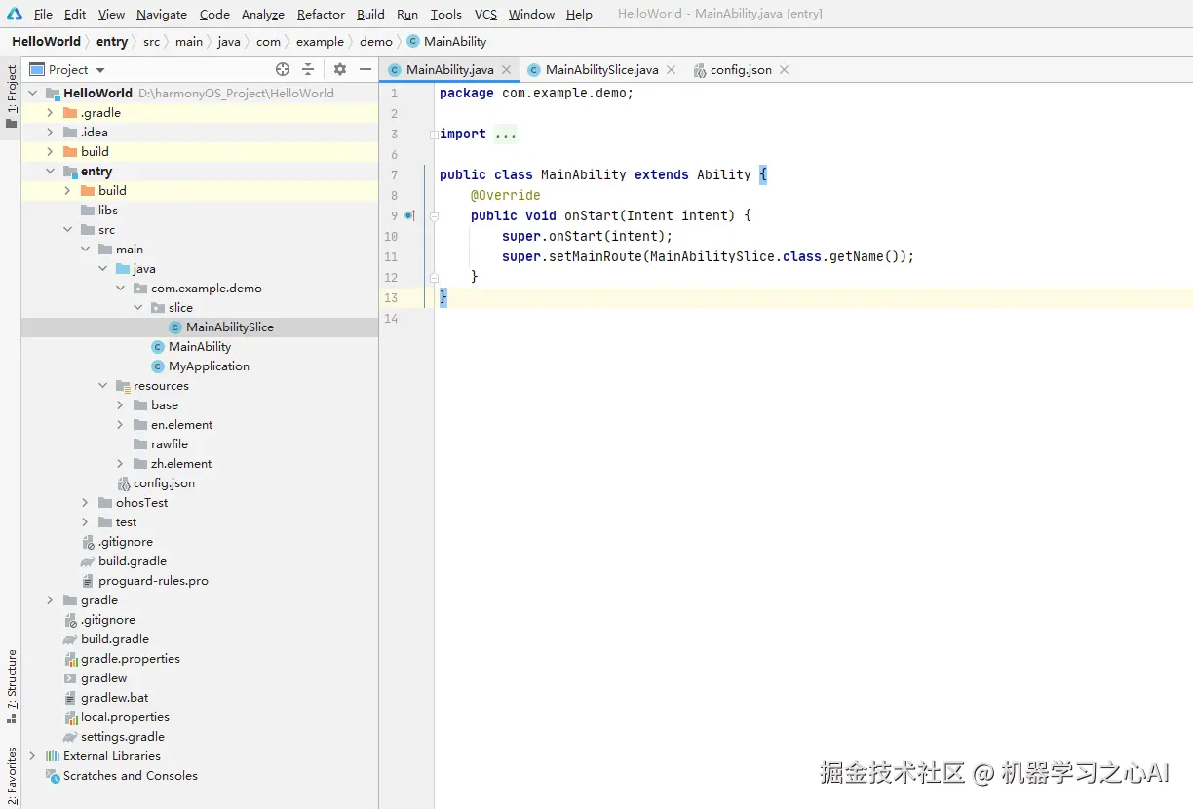This screenshot has width=1193, height=809.
Task: Close the MainAbilitySlice.java tab
Action: [x=672, y=70]
